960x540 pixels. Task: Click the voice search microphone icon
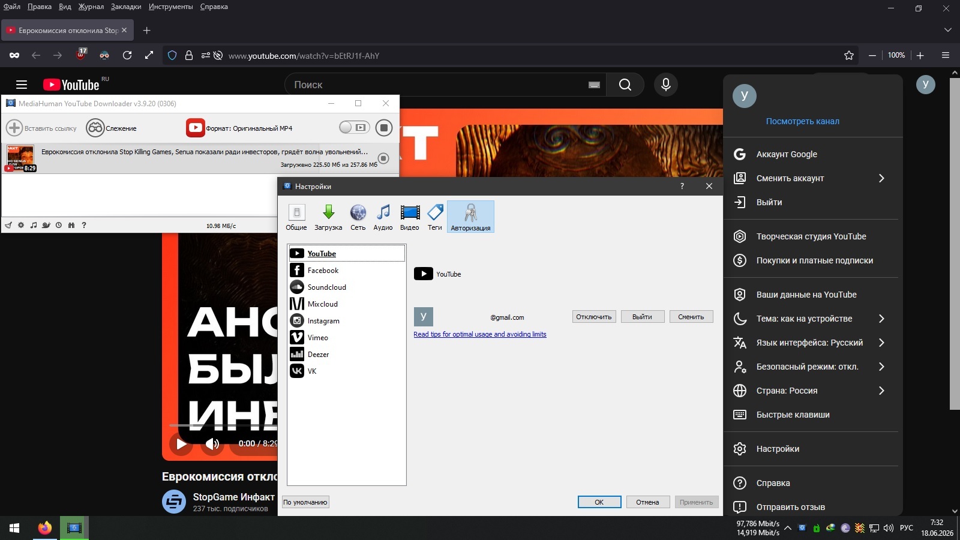point(666,85)
